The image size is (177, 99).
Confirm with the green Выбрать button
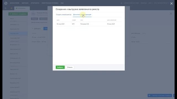[60, 67]
